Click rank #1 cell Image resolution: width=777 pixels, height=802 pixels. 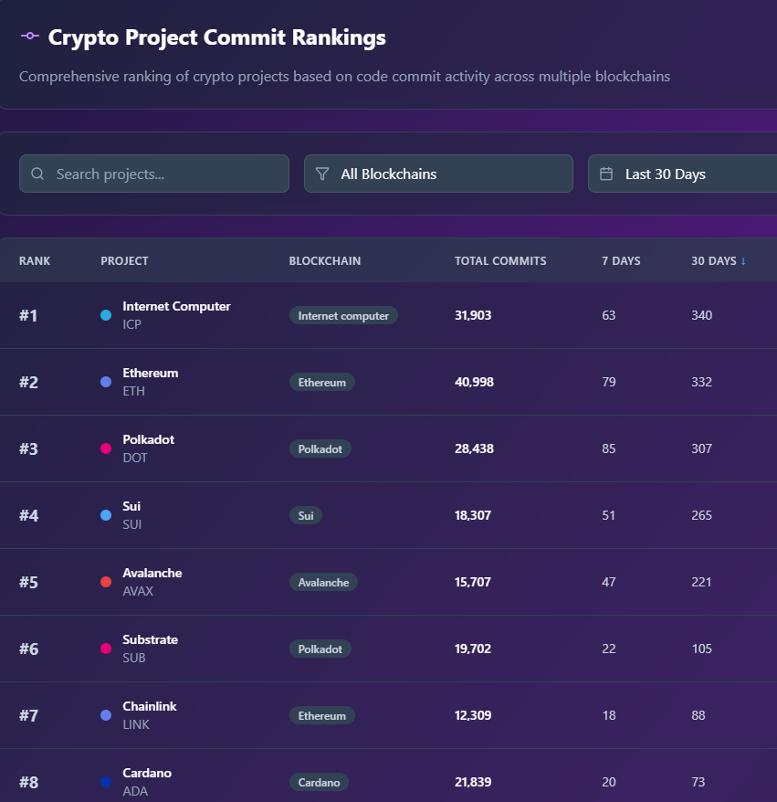pos(28,315)
